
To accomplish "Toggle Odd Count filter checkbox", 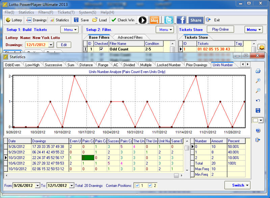I will click(x=101, y=49).
